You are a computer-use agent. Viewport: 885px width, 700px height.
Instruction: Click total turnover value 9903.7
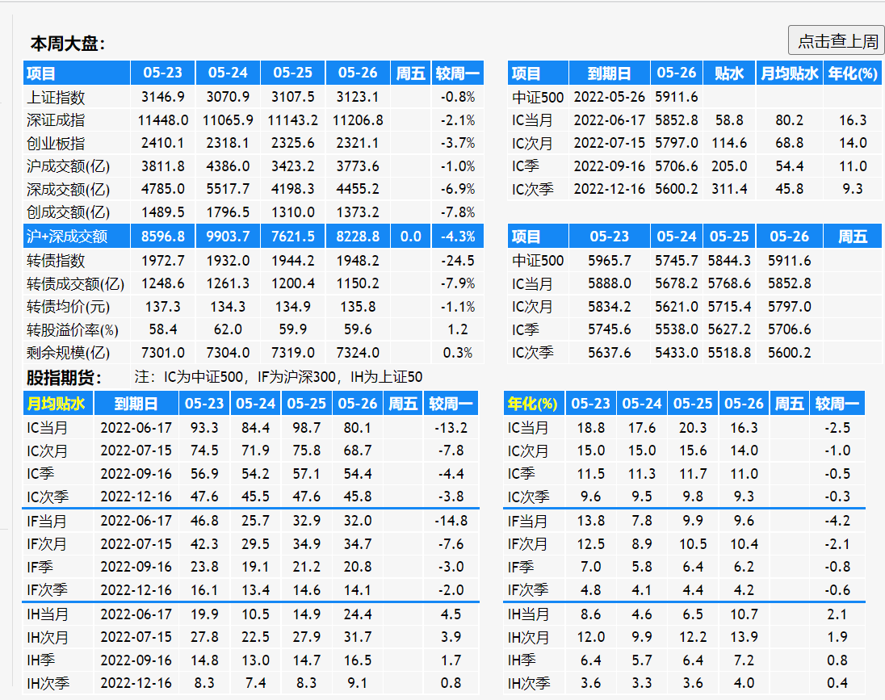228,236
